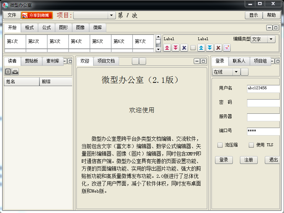This screenshot has height=213, width=284.
Task: Click the scroll-down arrow of the session list
Action: (158, 49)
